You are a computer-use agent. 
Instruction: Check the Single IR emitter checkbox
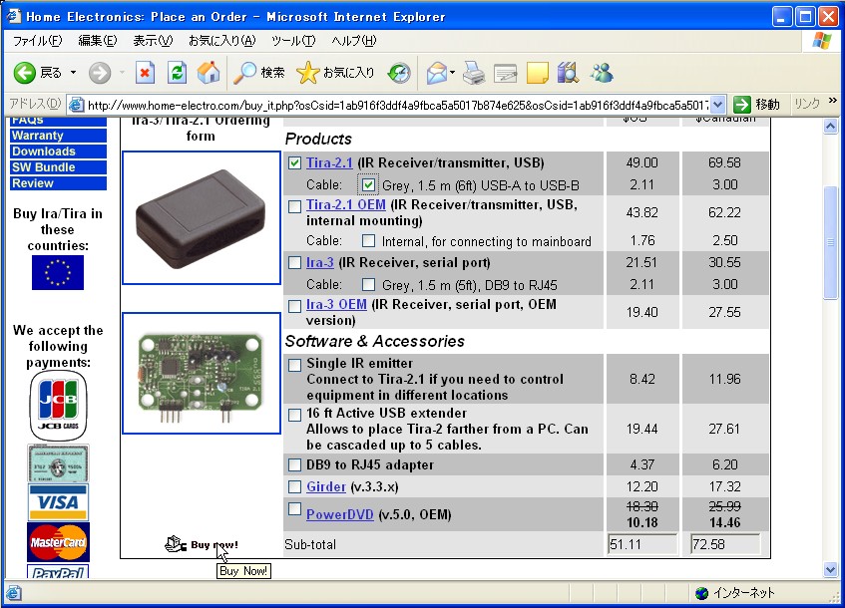(x=294, y=365)
